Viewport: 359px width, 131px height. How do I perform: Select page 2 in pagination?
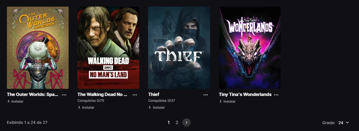pos(177,122)
